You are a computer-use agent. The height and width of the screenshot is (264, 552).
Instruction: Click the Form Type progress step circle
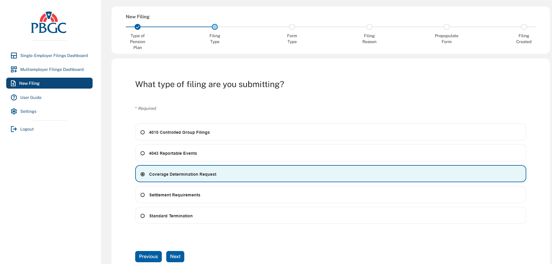pos(292,27)
